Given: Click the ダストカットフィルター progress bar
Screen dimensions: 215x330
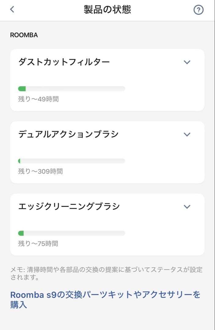Looking at the screenshot, I should tap(72, 89).
